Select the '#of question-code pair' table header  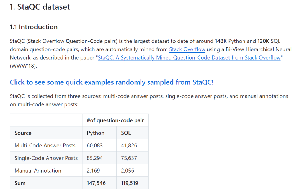tap(115, 120)
